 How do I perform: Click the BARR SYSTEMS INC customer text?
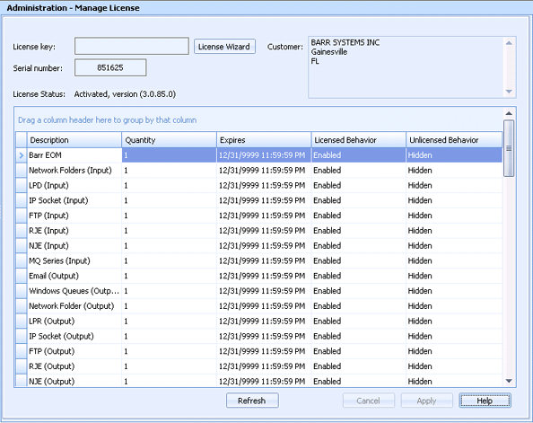click(345, 42)
